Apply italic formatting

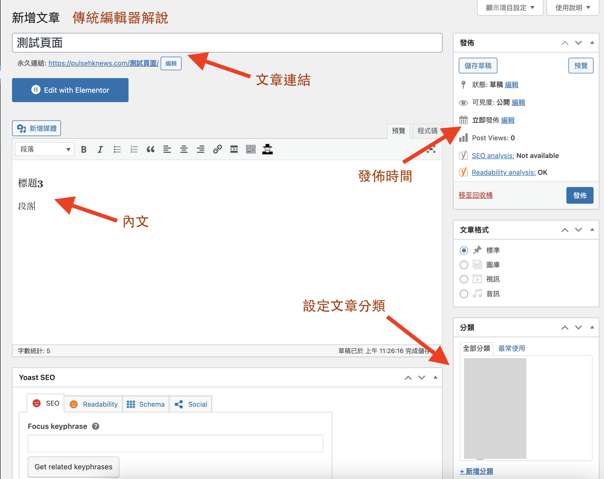(100, 149)
